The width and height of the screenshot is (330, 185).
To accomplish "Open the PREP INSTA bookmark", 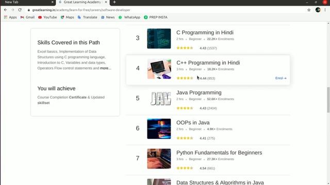I will pos(156,17).
